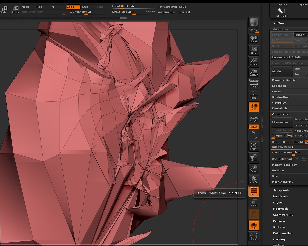The height and width of the screenshot is (246, 308).
Task: Expand the DynaMesh subsection
Action: pyautogui.click(x=280, y=109)
